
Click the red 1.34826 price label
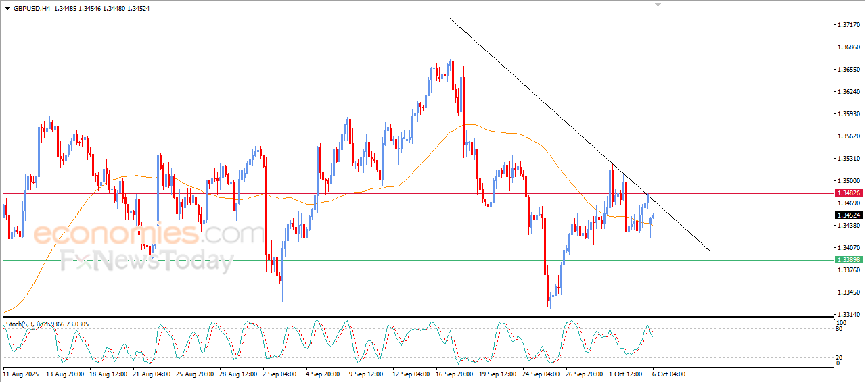848,193
